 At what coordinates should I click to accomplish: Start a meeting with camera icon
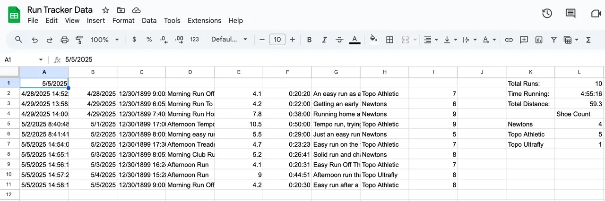[x=596, y=14]
